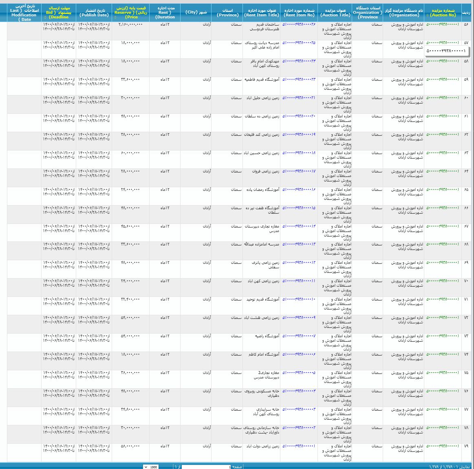Open rent item number link in row ۵۶
The width and height of the screenshot is (474, 469).
coord(299,24)
